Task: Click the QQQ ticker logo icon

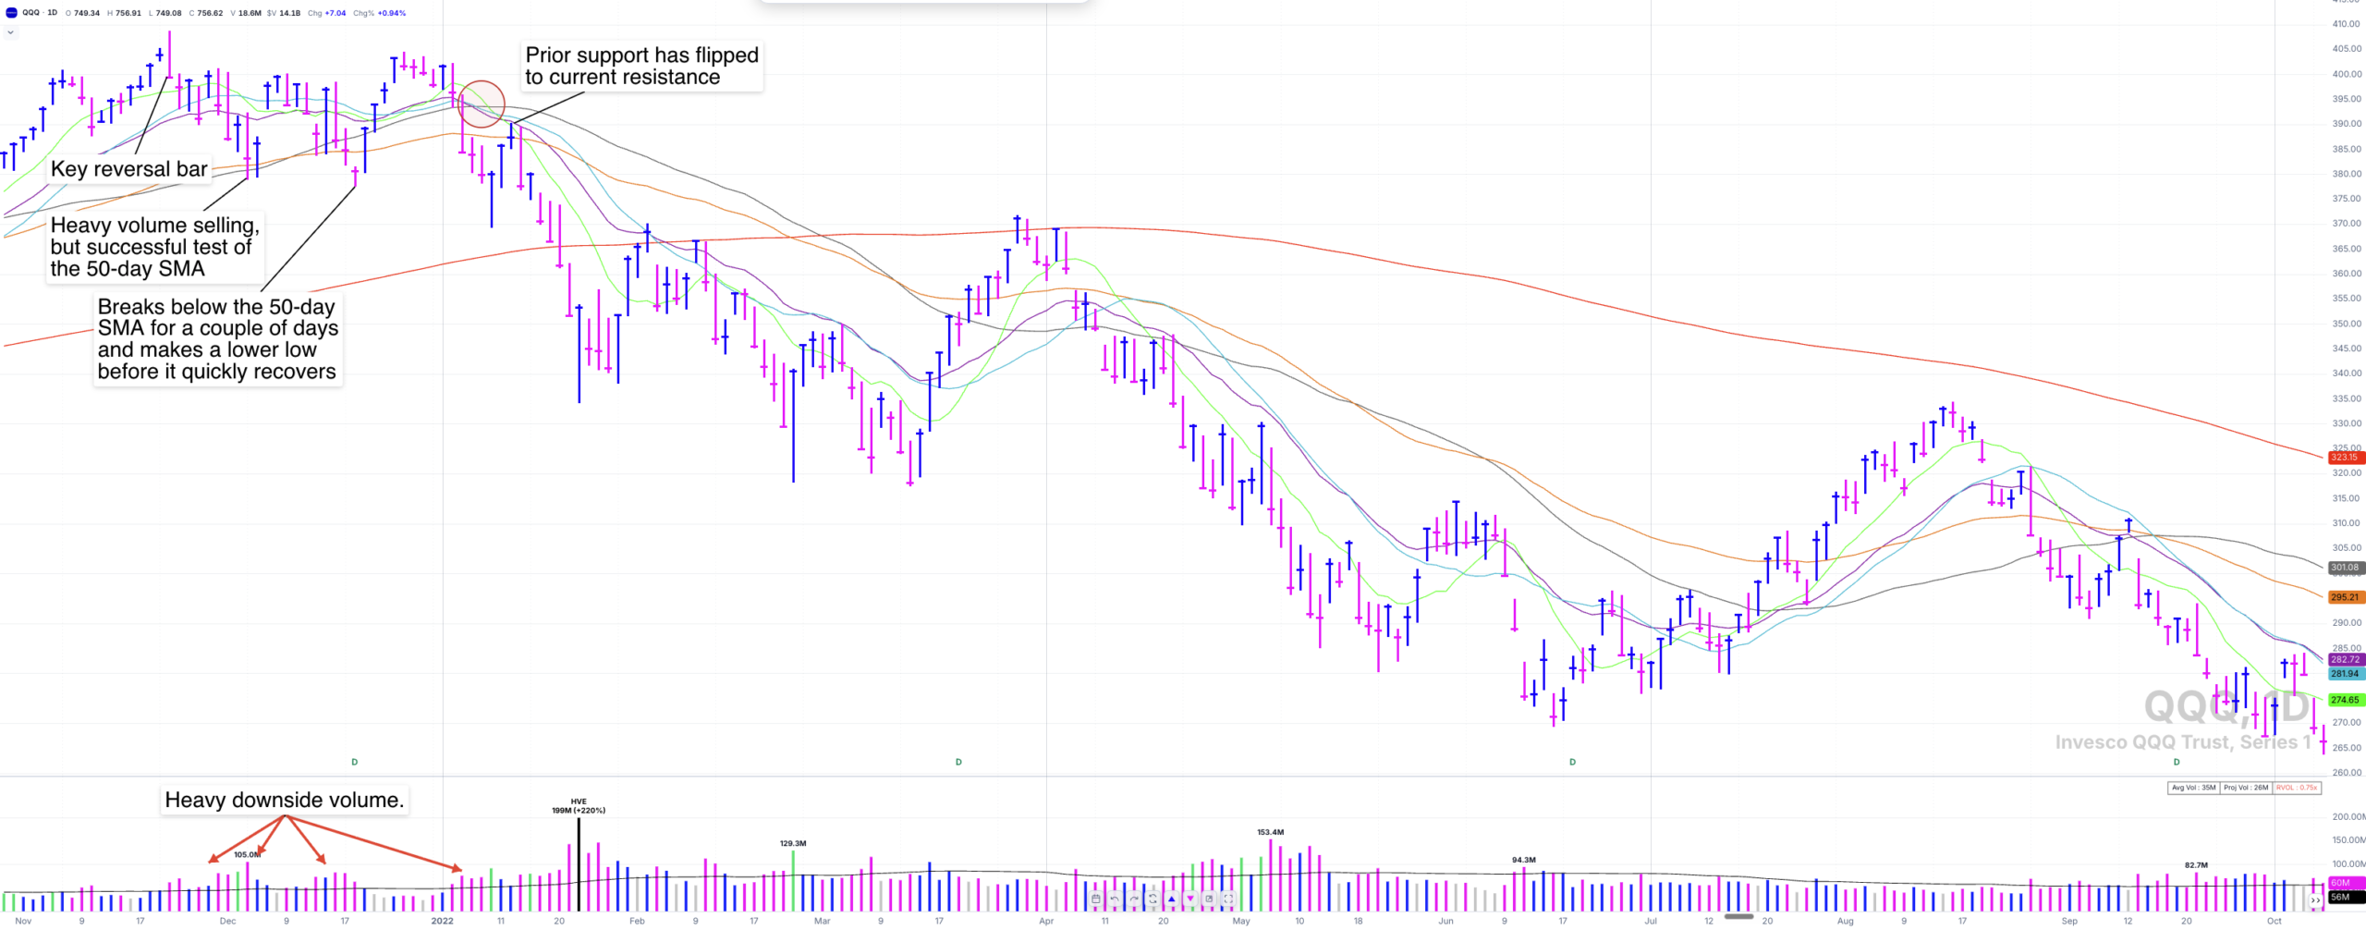Action: click(x=11, y=13)
